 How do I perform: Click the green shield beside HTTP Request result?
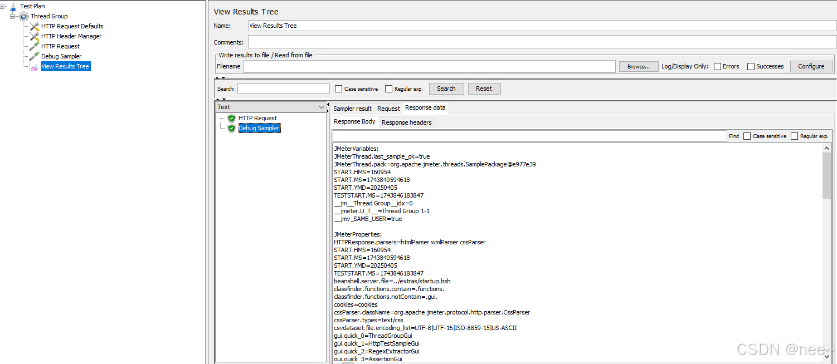(231, 118)
